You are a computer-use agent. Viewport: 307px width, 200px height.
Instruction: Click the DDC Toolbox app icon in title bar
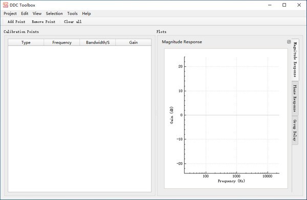click(6, 5)
